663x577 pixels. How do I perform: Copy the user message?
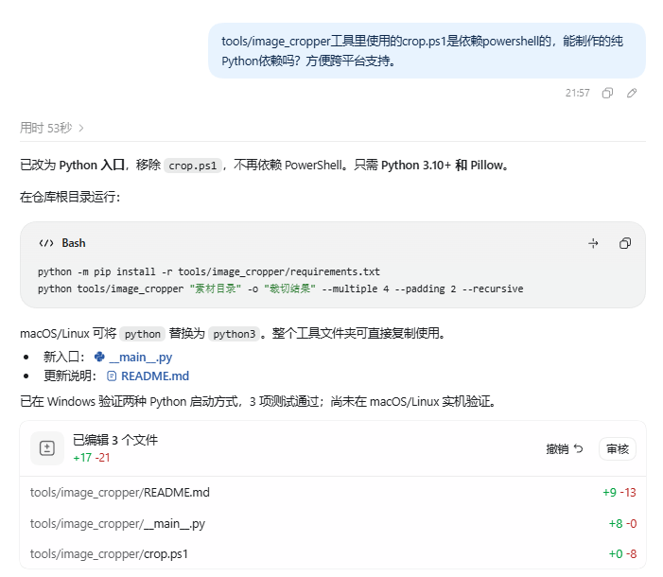[x=607, y=93]
